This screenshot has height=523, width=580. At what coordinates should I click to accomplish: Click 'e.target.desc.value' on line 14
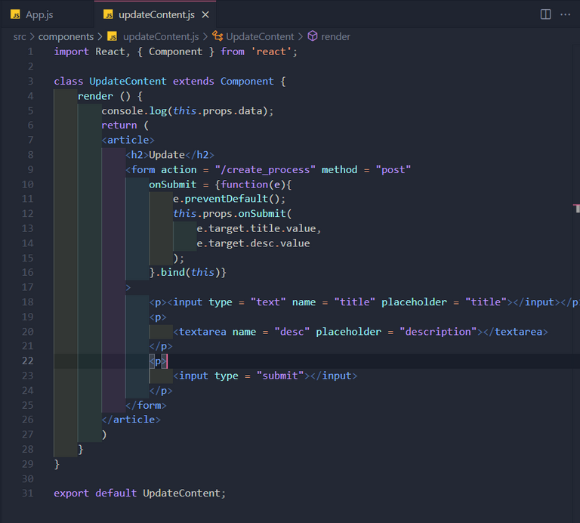click(x=253, y=243)
